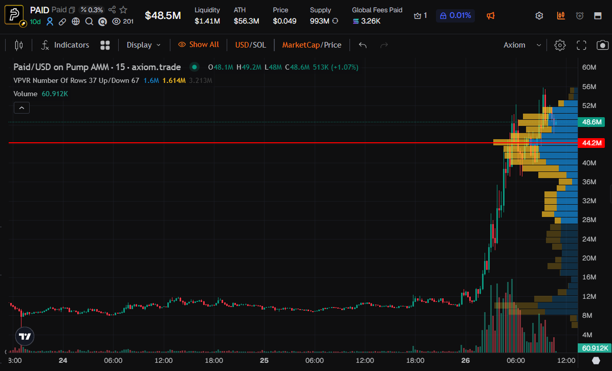Click the PAID token logo
This screenshot has width=612, height=371.
click(x=14, y=15)
